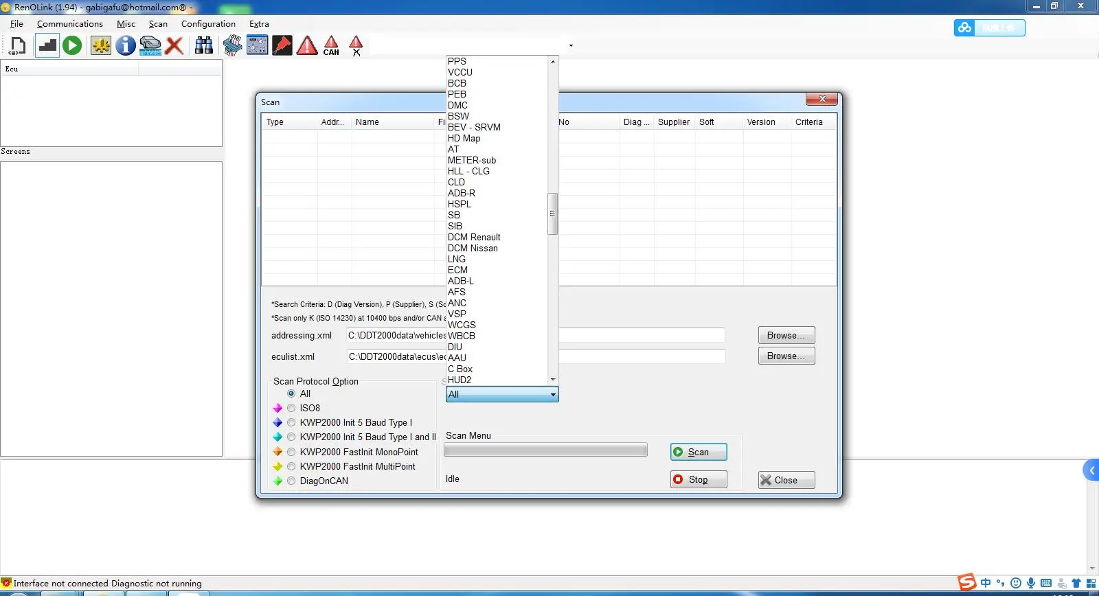
Task: Browse for the addressing.xml file
Action: point(786,335)
